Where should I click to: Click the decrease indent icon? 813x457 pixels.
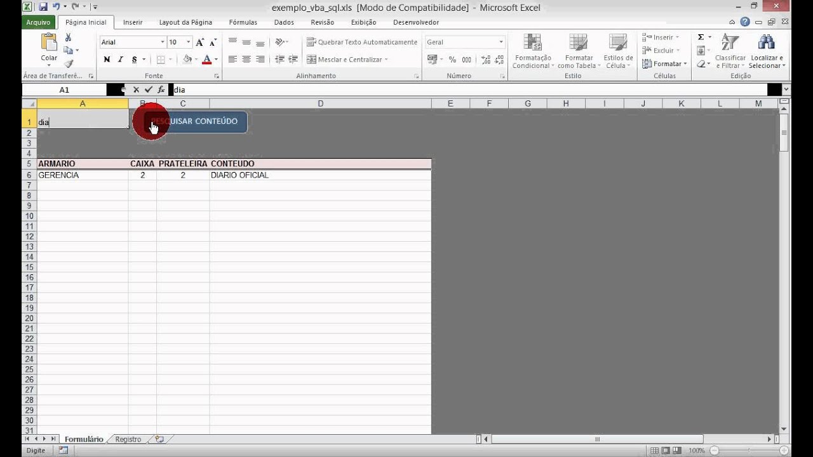click(279, 60)
